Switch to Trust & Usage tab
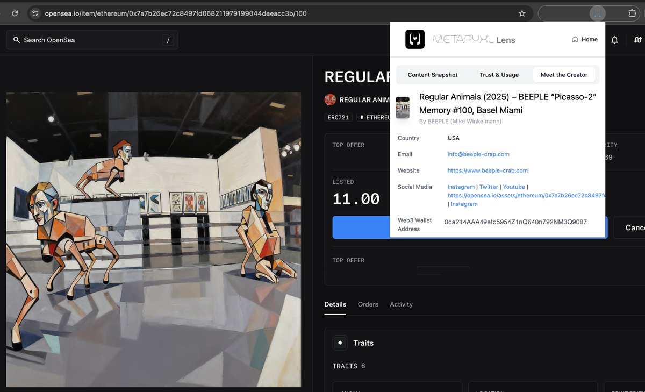Viewport: 645px width, 392px height. [499, 75]
